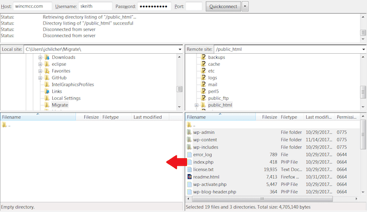Open the Quickconnect history dropdown arrow
The image size is (367, 212).
tap(245, 6)
